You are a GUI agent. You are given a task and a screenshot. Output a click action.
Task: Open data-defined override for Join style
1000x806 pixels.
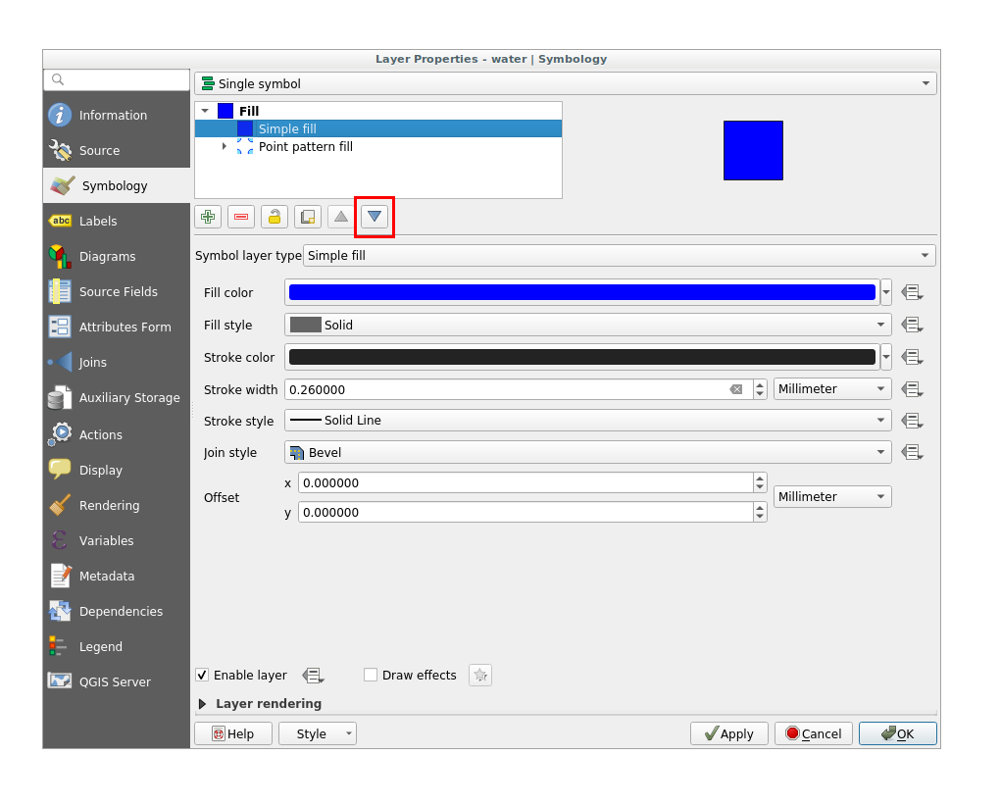click(912, 453)
